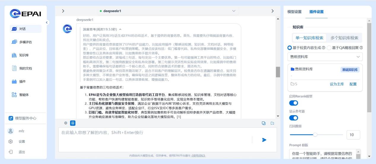Adjust the 召回数量 slider handle

pyautogui.click(x=315, y=135)
